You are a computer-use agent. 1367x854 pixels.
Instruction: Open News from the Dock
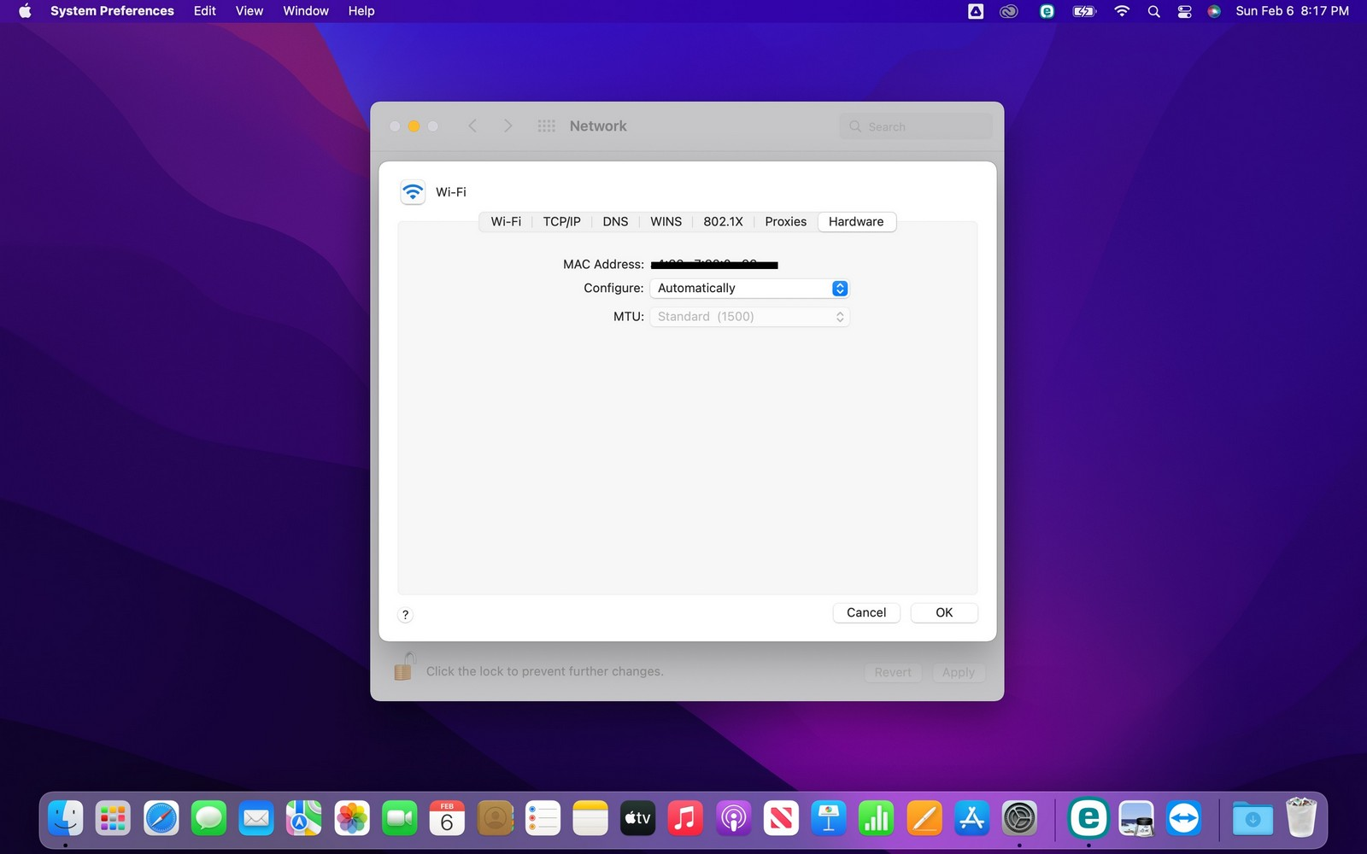[x=781, y=818]
